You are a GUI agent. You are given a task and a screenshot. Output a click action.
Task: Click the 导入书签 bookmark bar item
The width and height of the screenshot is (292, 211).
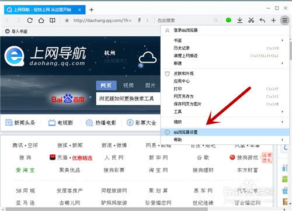[16, 31]
